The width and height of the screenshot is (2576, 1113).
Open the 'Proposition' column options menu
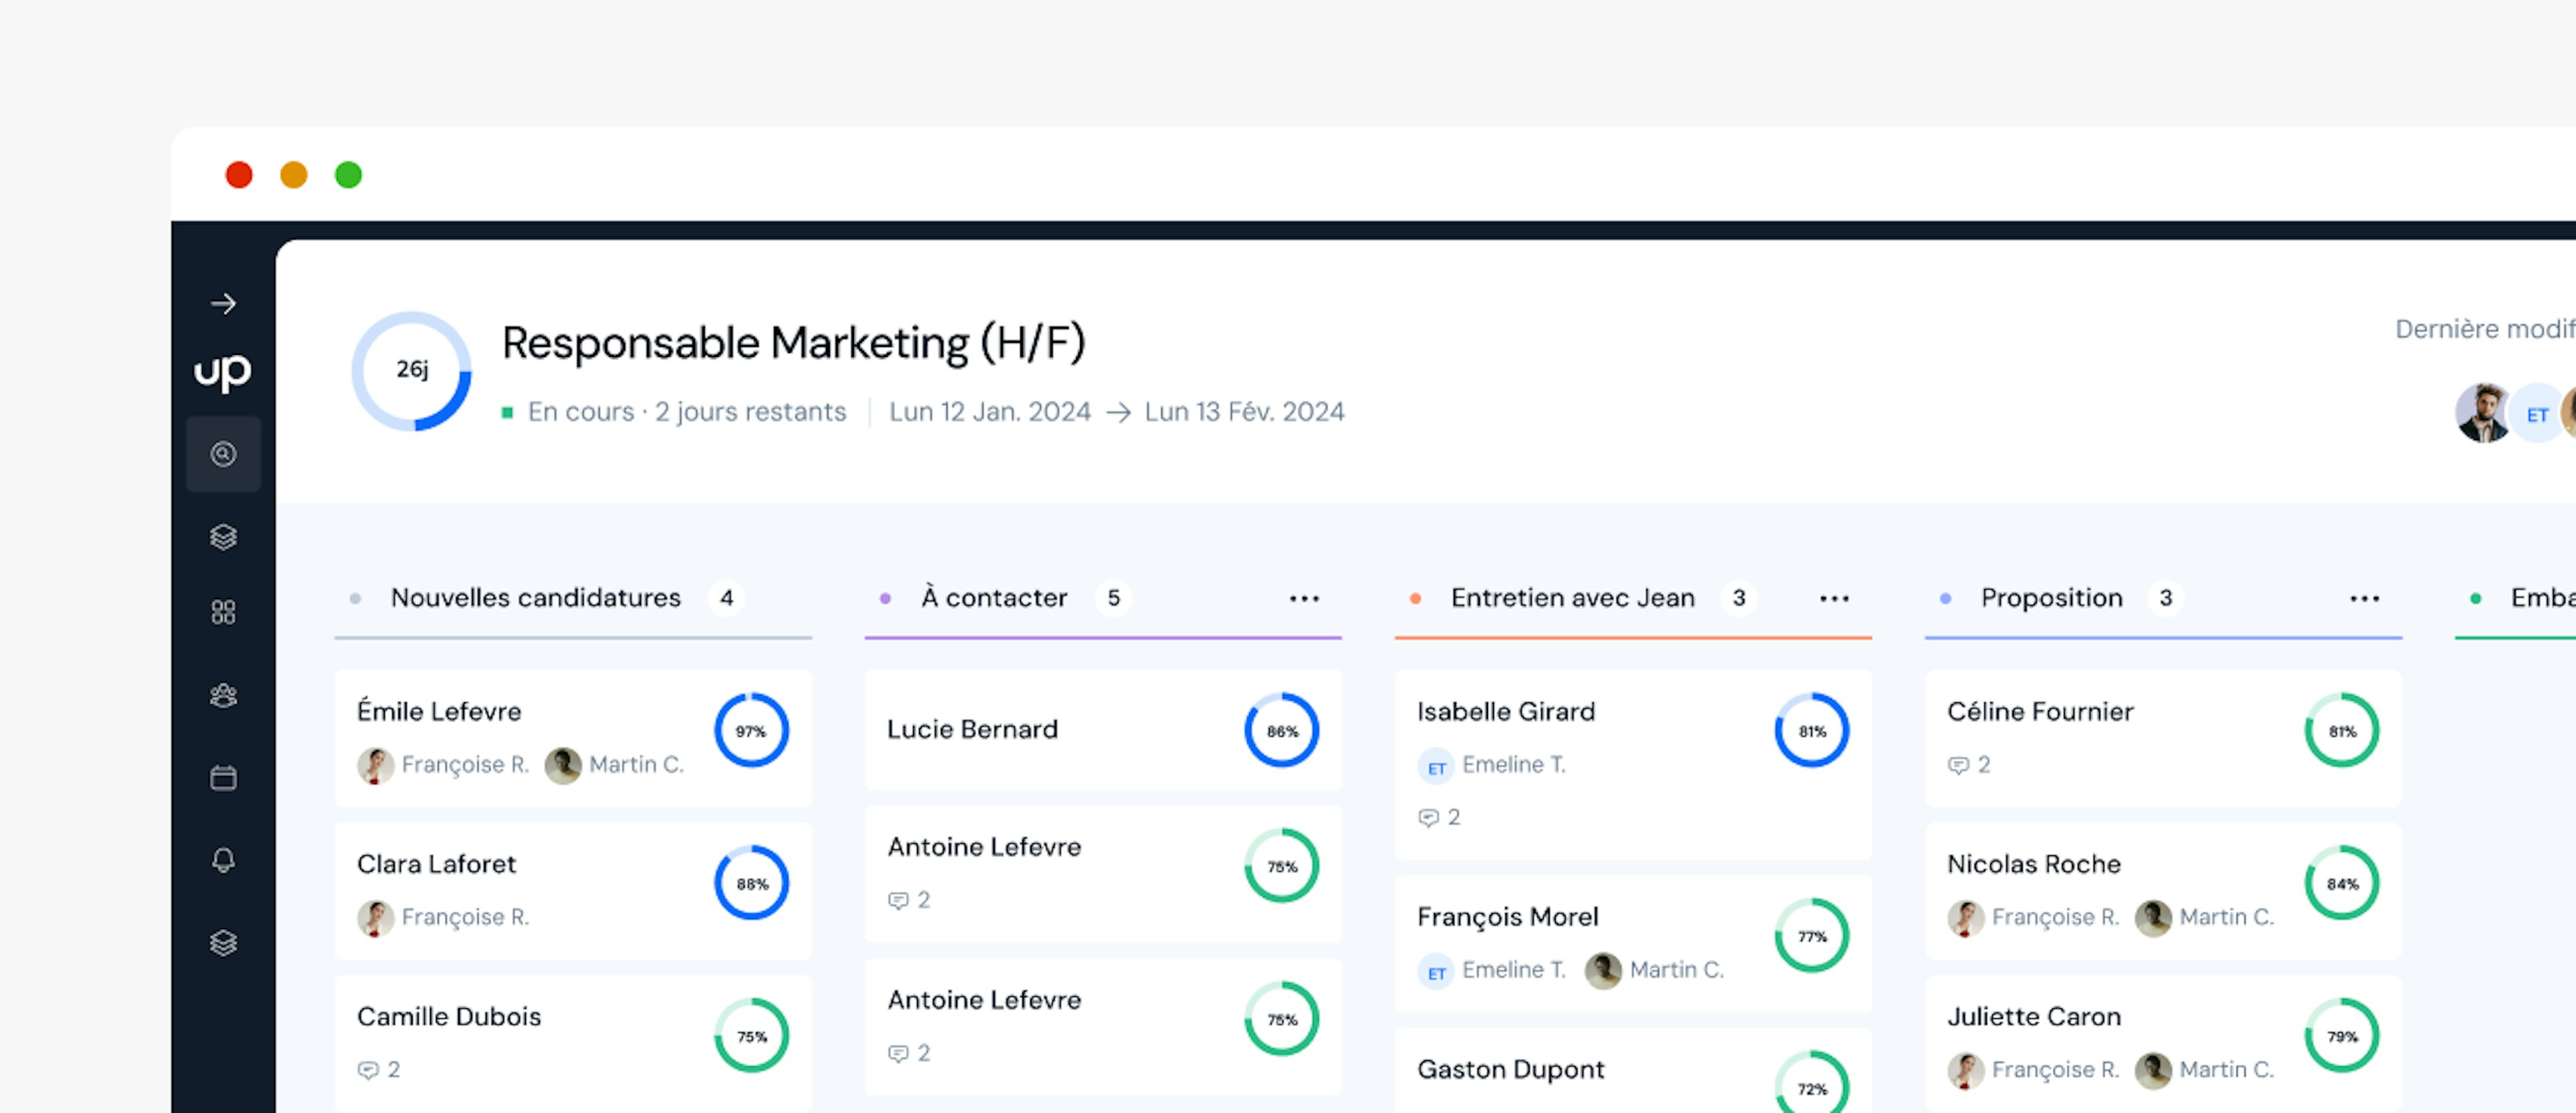click(2364, 598)
